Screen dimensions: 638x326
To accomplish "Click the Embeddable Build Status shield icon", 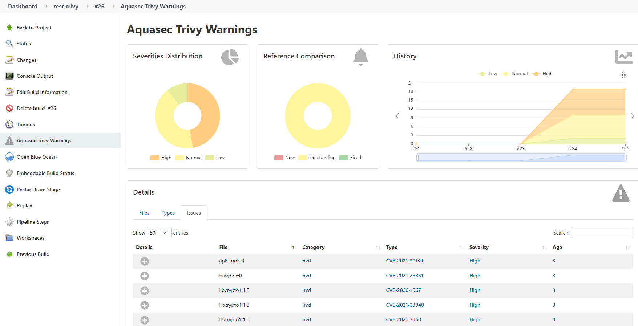I will [x=9, y=173].
